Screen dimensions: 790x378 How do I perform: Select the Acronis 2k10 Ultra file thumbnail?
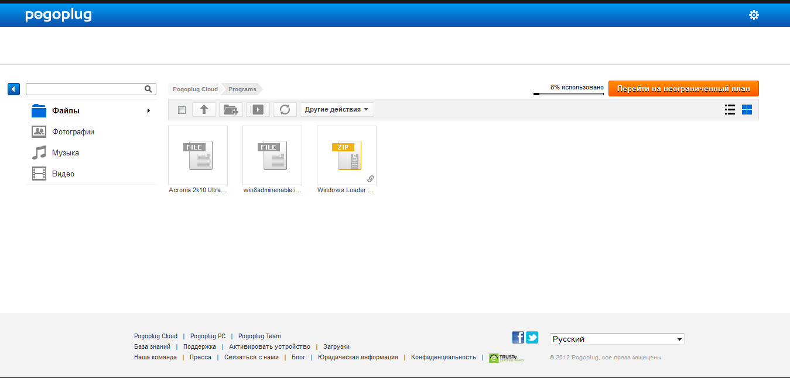pos(198,155)
